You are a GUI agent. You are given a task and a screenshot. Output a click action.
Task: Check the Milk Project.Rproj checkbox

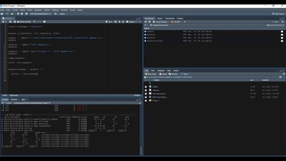pyautogui.click(x=146, y=97)
